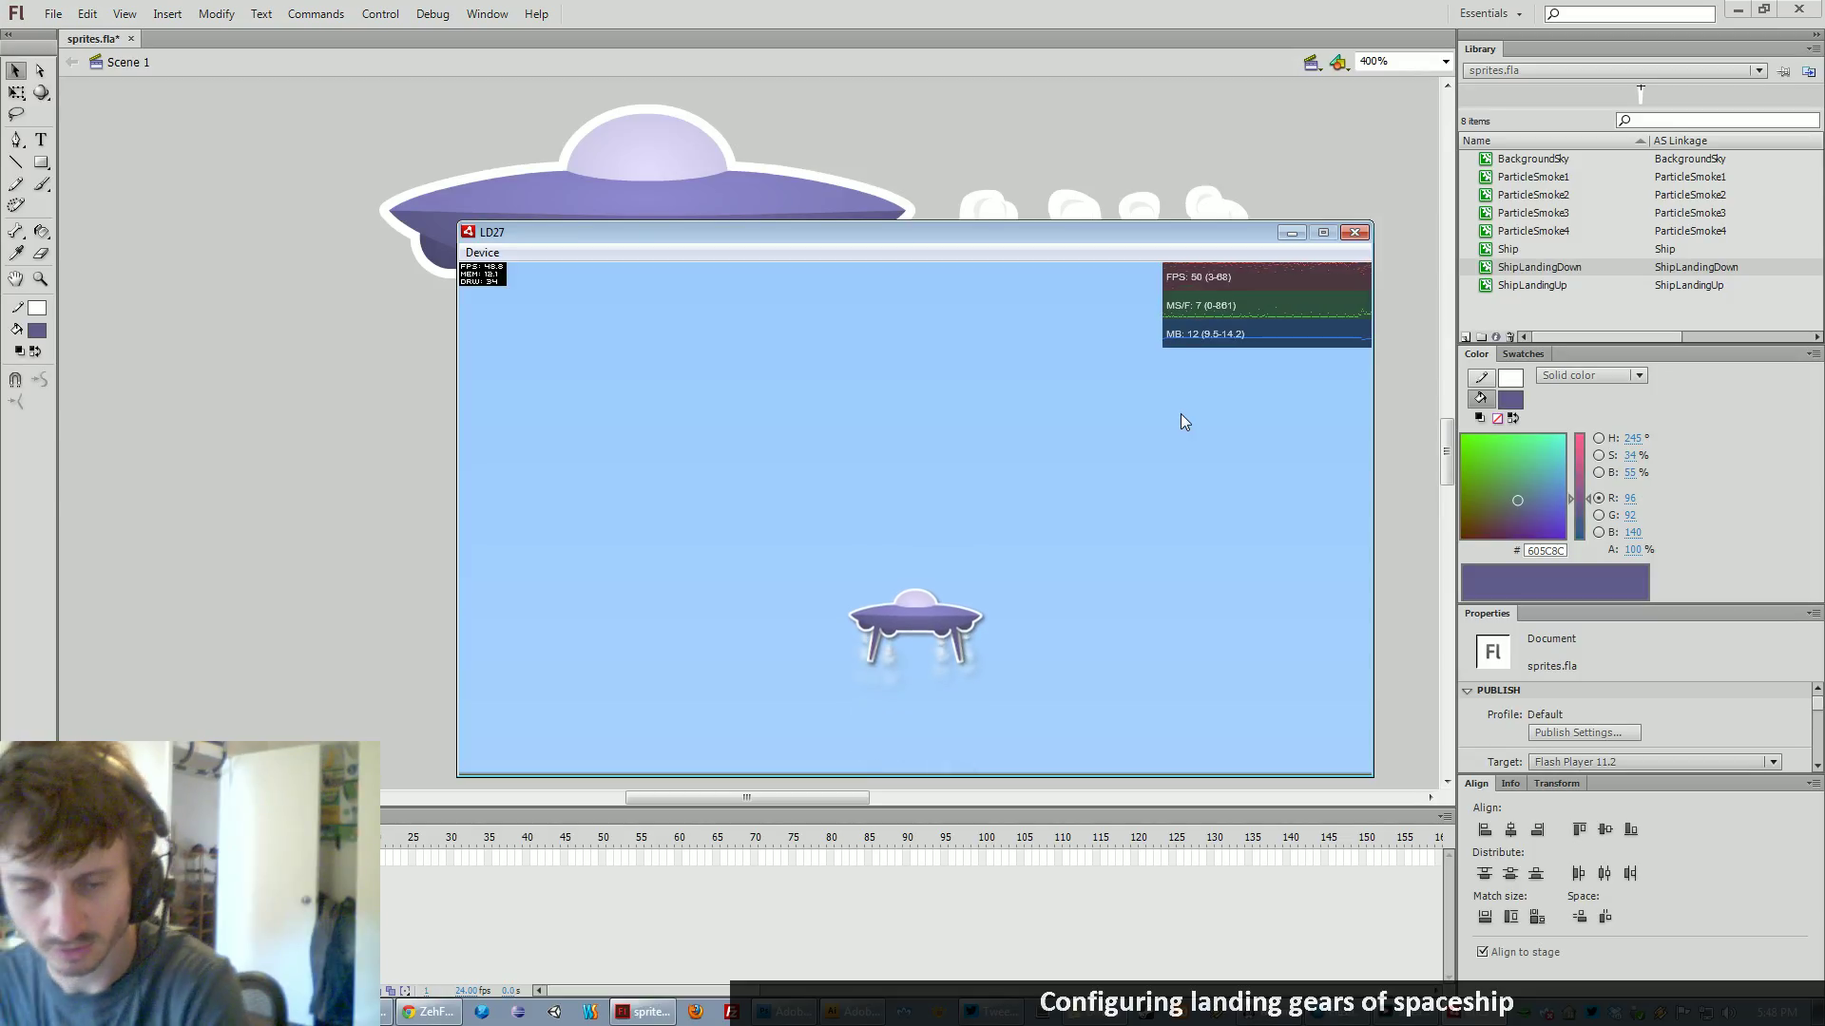This screenshot has width=1825, height=1026.
Task: Select the G green radio button
Action: (1599, 515)
